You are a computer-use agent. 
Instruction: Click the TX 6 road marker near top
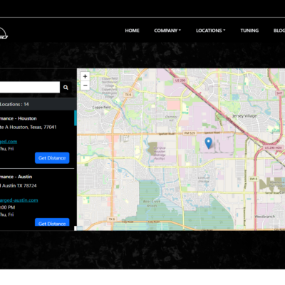128,95
